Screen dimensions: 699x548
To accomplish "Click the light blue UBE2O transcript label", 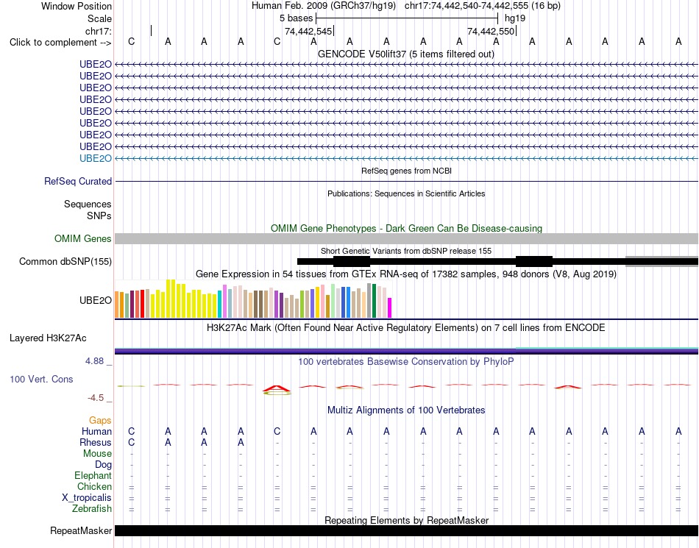I will (96, 158).
